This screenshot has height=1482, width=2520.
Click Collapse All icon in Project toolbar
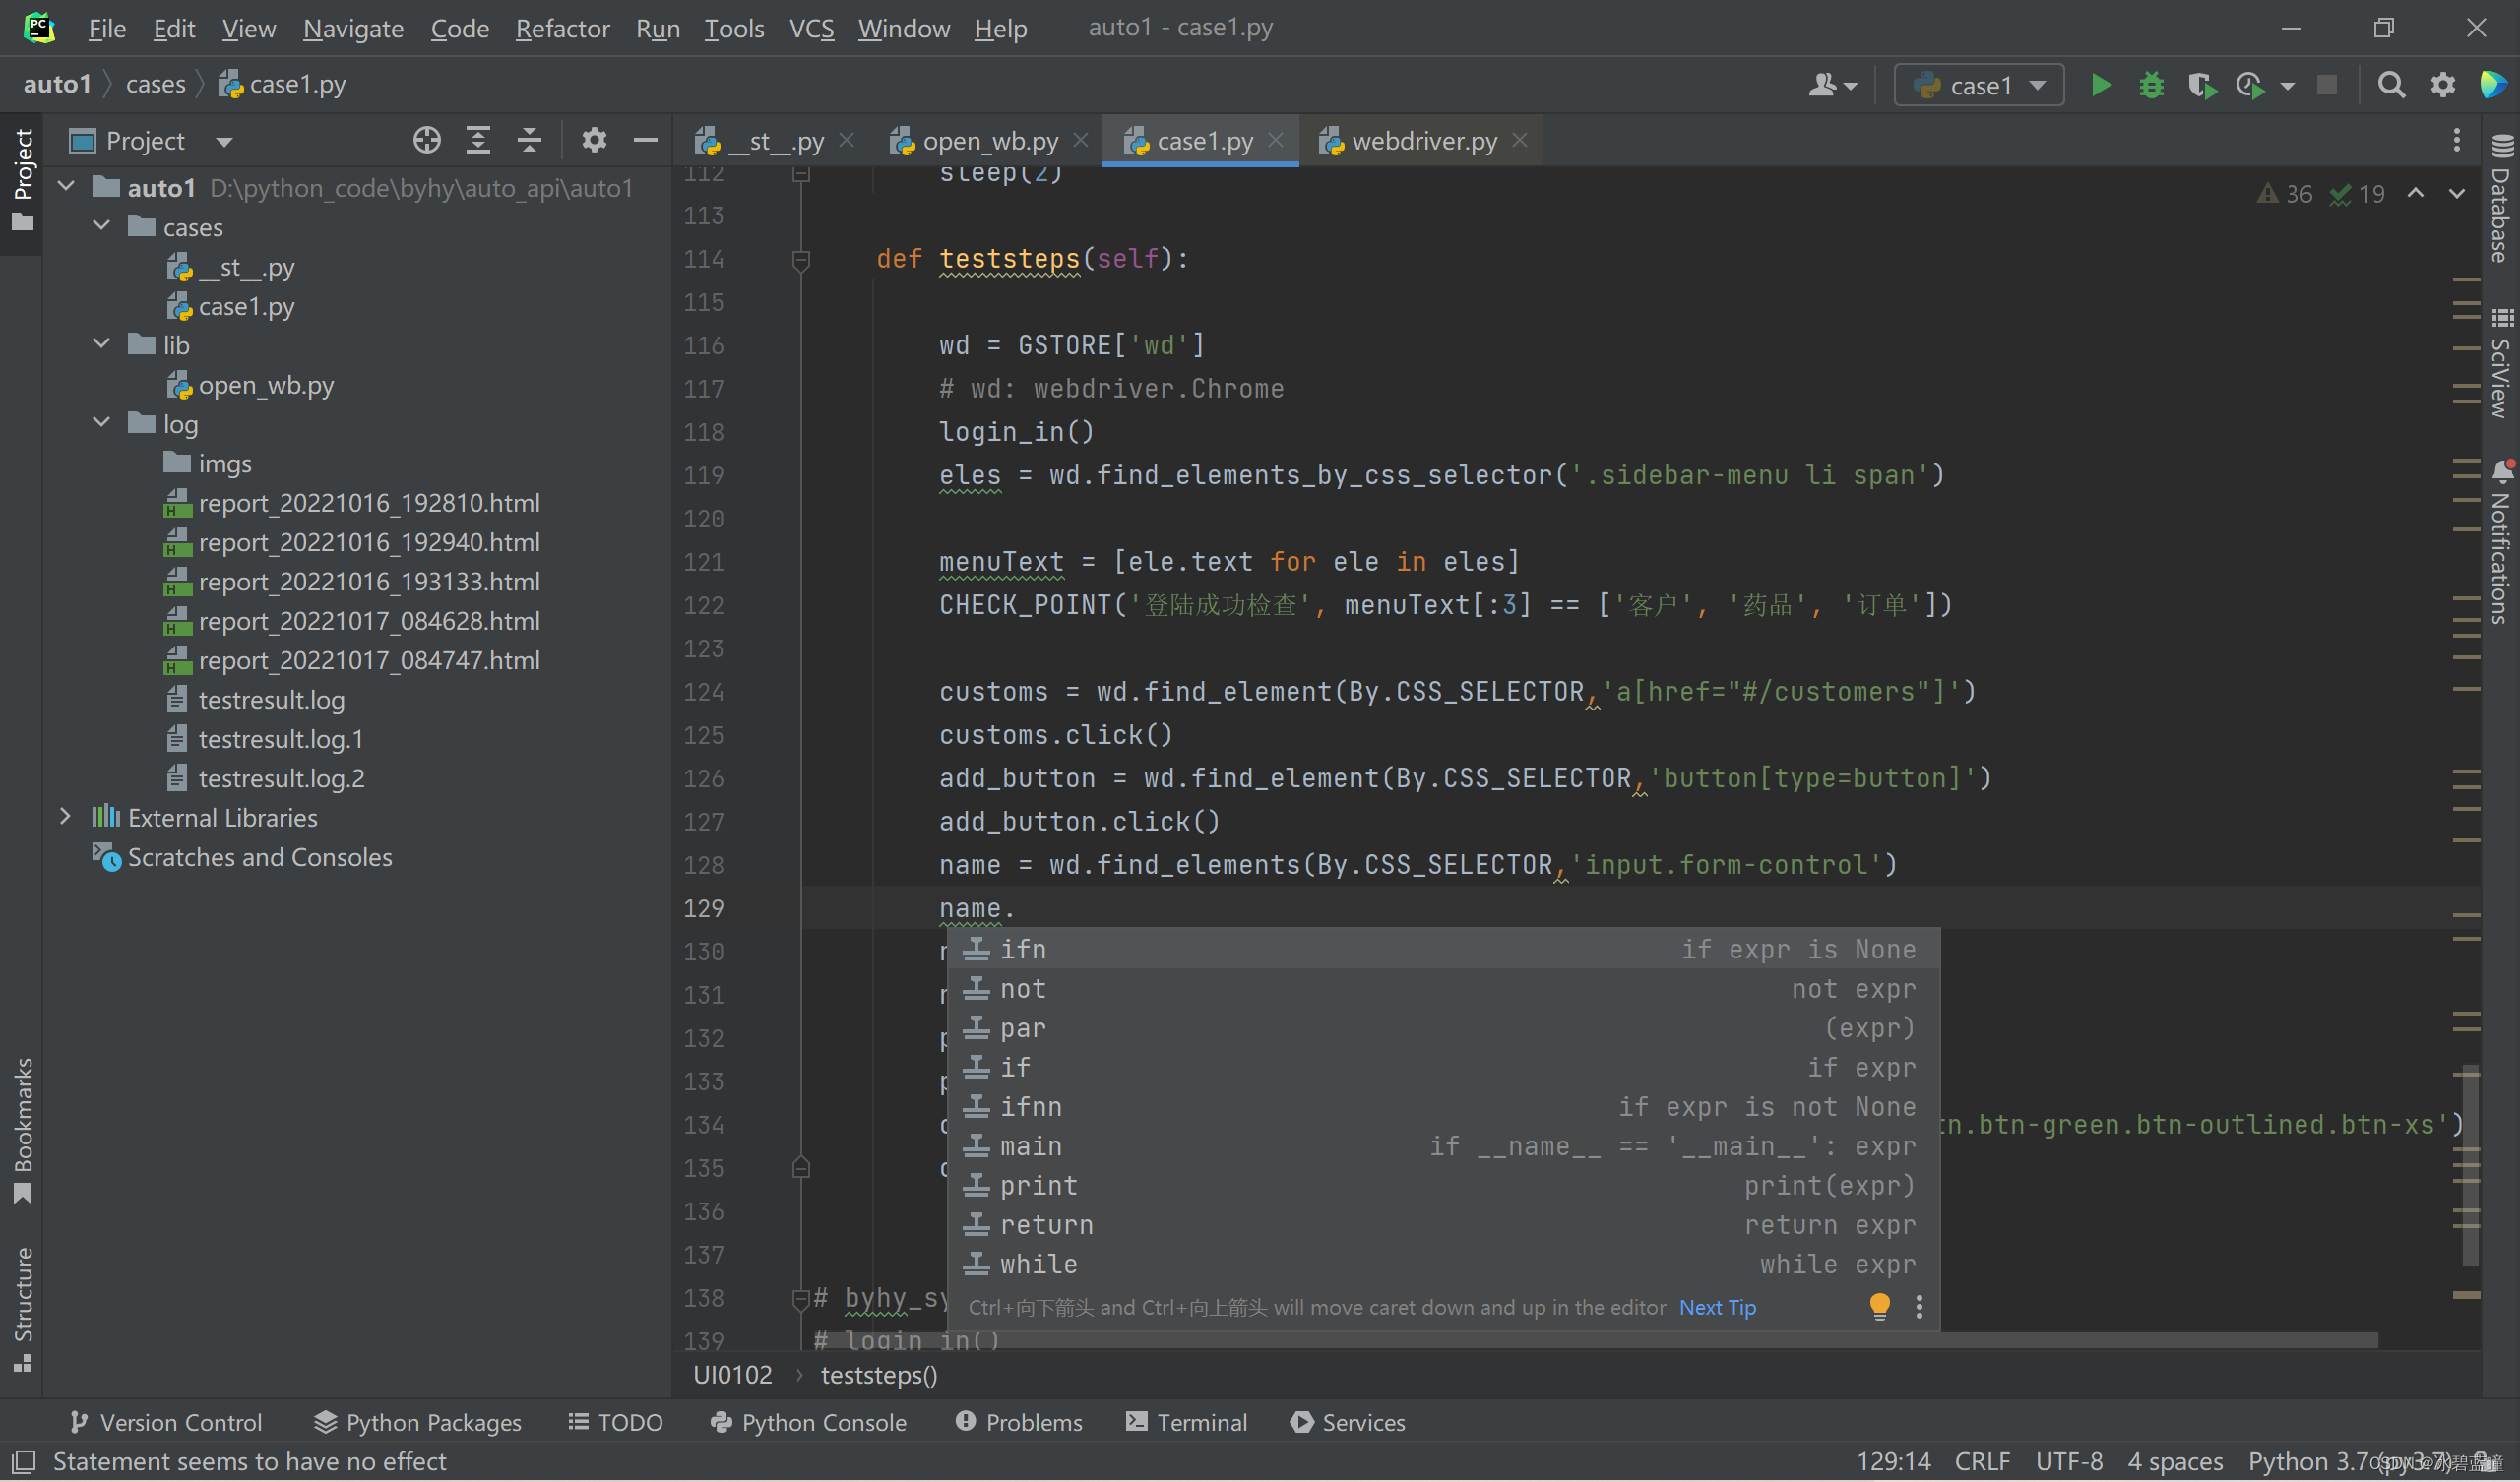(x=529, y=141)
